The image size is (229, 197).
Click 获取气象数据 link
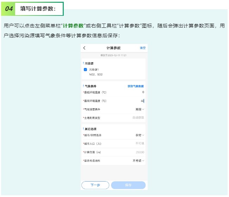click(135, 86)
